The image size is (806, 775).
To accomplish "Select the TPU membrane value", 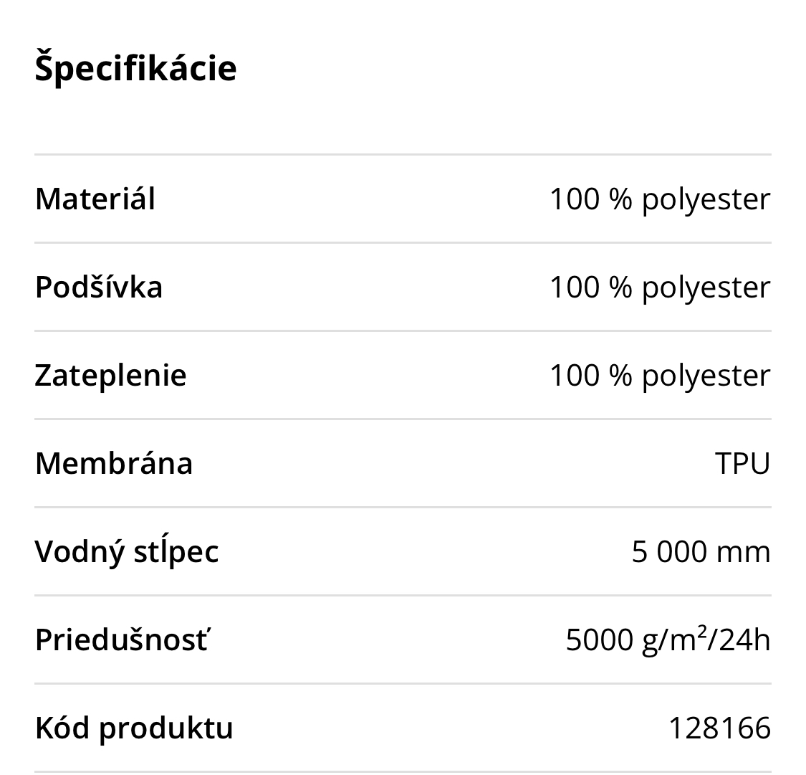I will 742,463.
